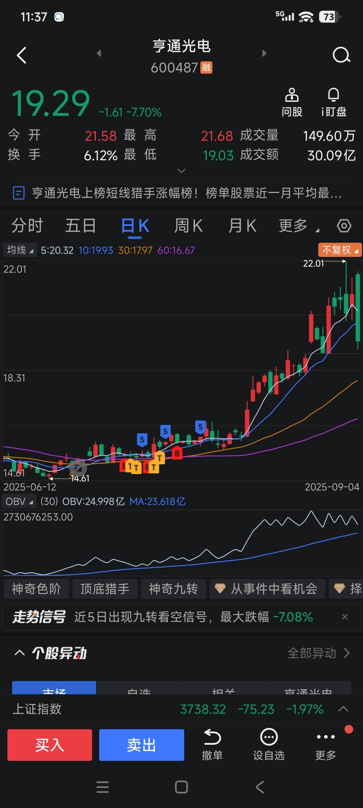This screenshot has height=808, width=363.
Task: Tap Android home button
Action: tap(182, 787)
